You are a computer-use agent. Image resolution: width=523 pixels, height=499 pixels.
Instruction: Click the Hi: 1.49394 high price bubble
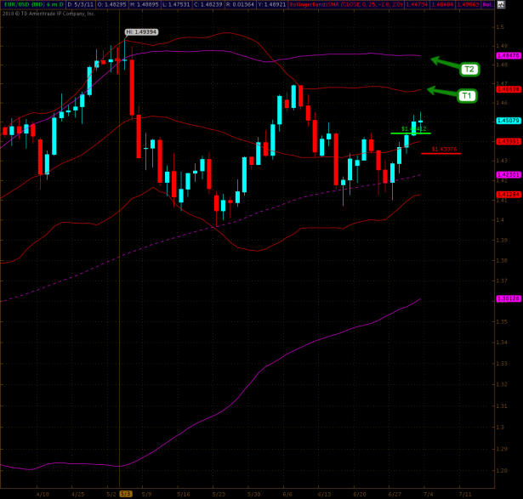(x=140, y=31)
